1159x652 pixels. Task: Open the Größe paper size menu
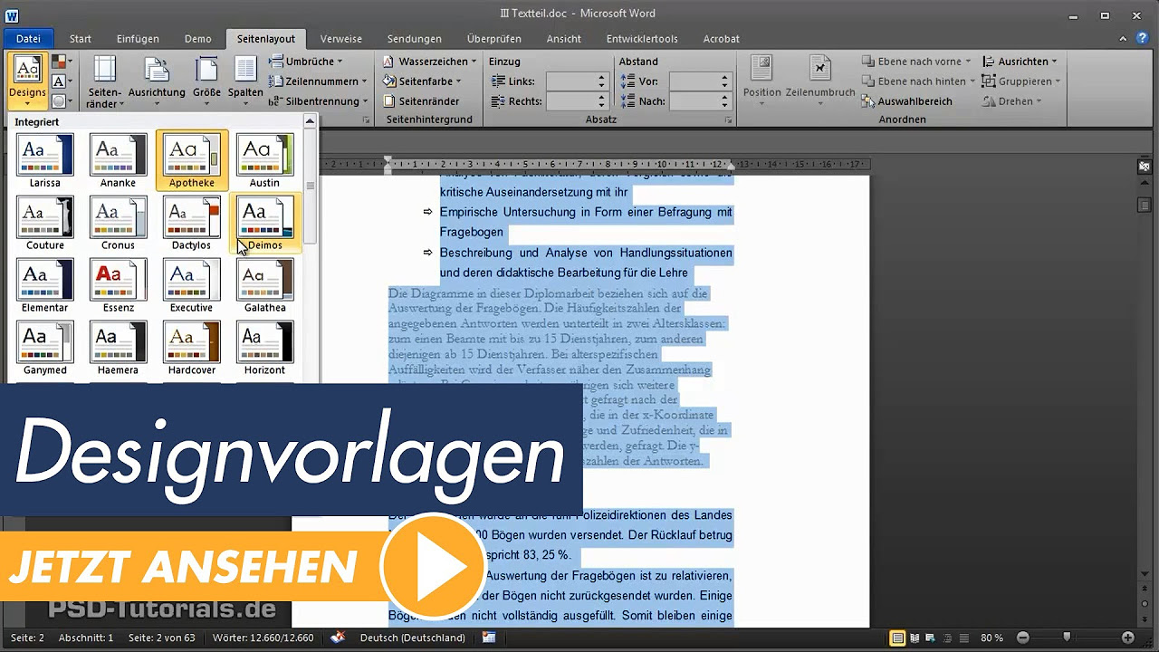[x=206, y=81]
